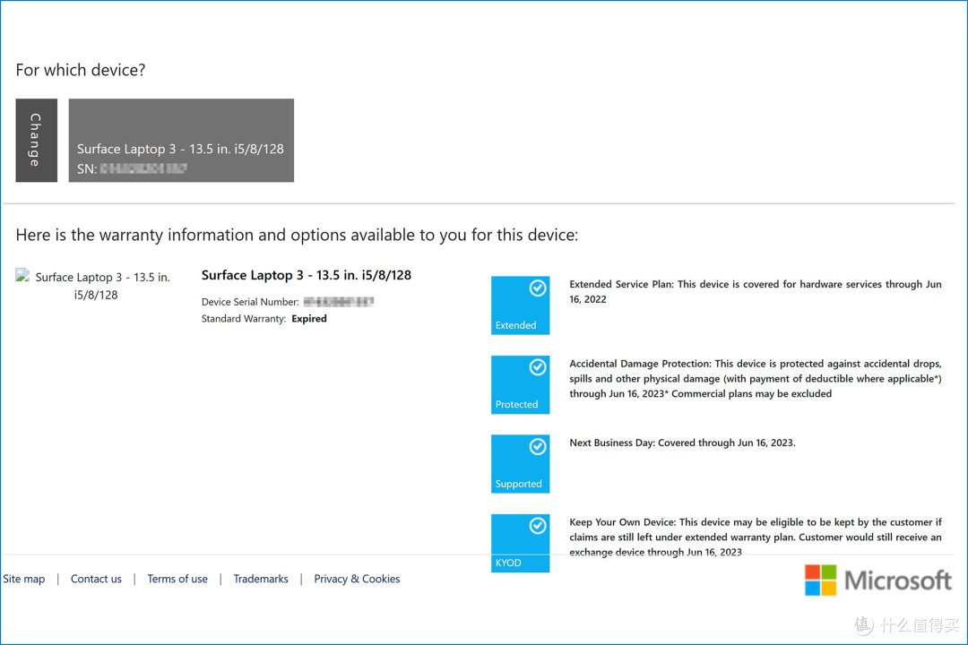Click the KYOD tile
968x645 pixels.
click(x=520, y=543)
